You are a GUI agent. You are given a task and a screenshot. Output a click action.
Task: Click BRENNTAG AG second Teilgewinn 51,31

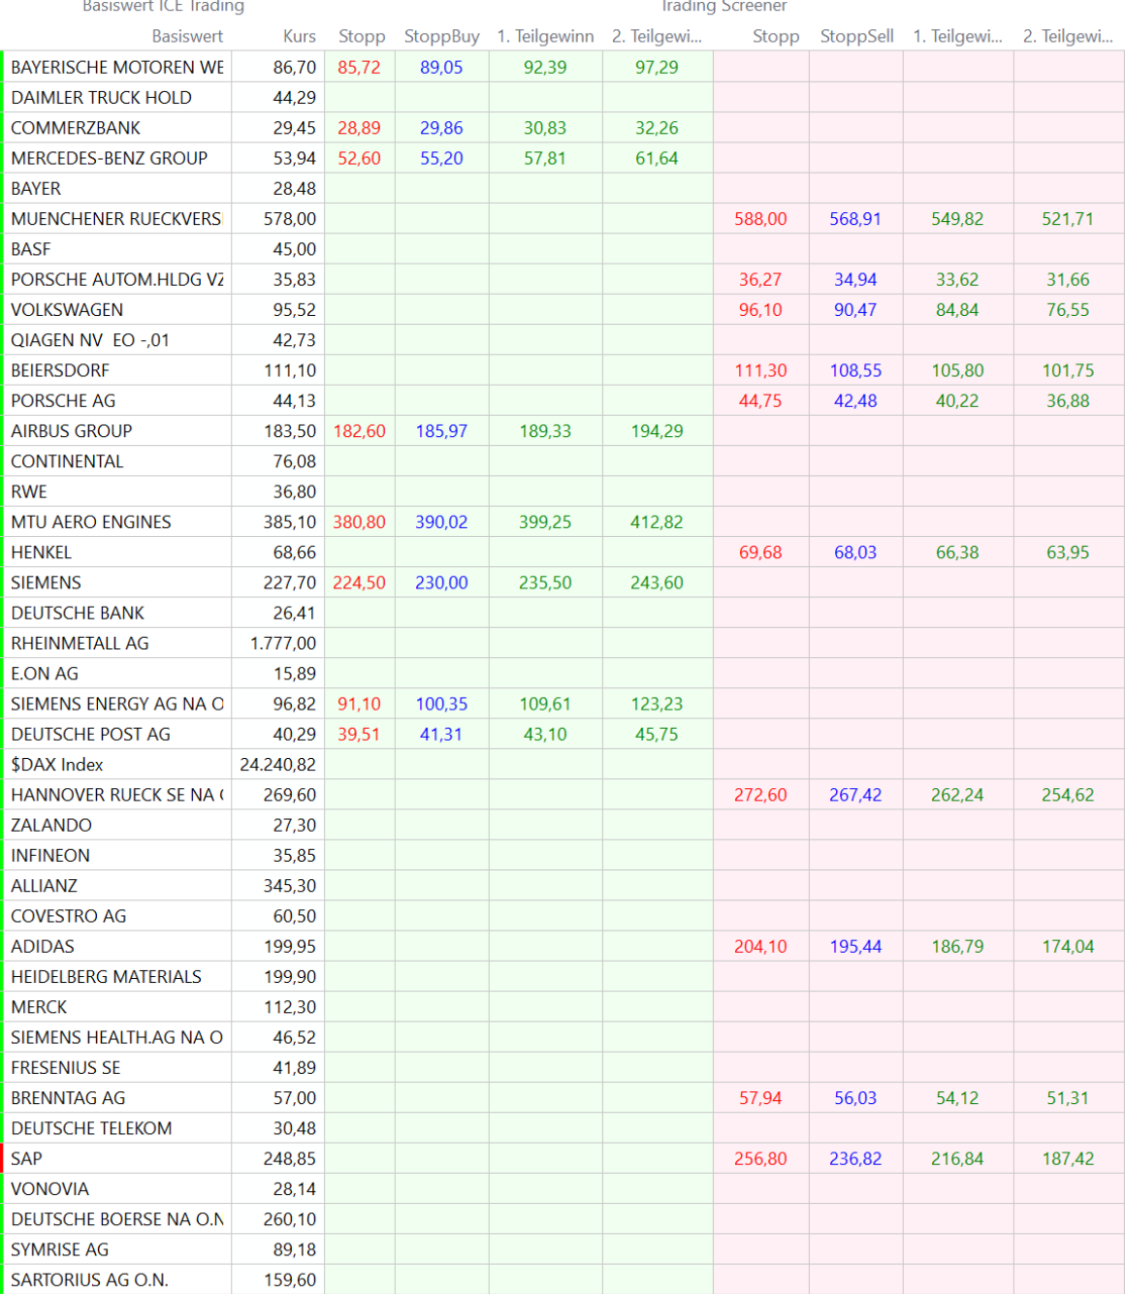click(1067, 1098)
